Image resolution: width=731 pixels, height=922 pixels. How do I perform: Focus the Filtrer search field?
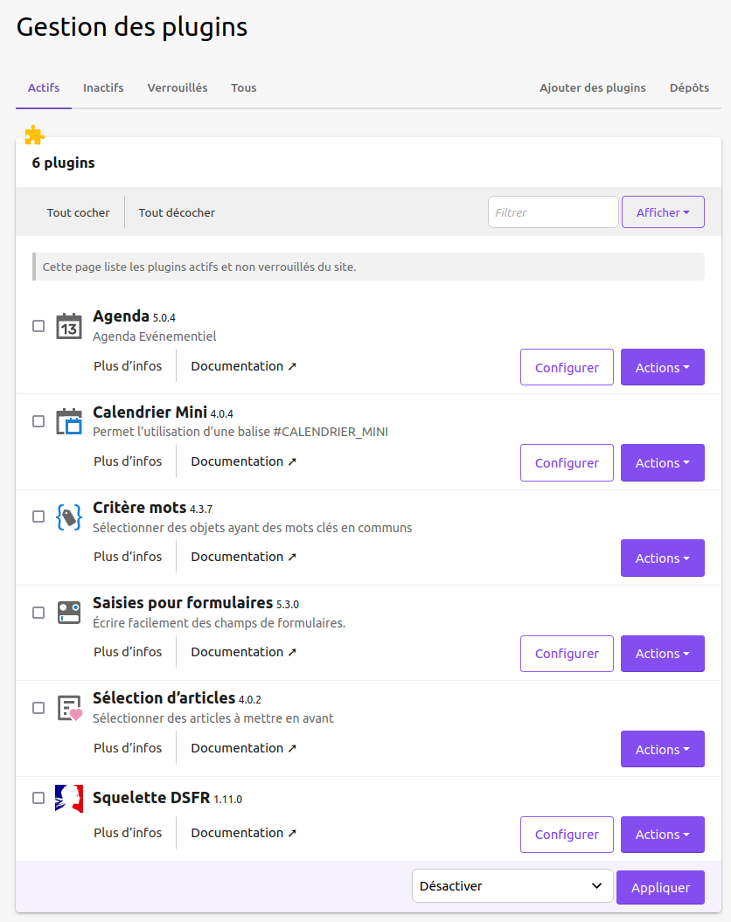(x=553, y=212)
